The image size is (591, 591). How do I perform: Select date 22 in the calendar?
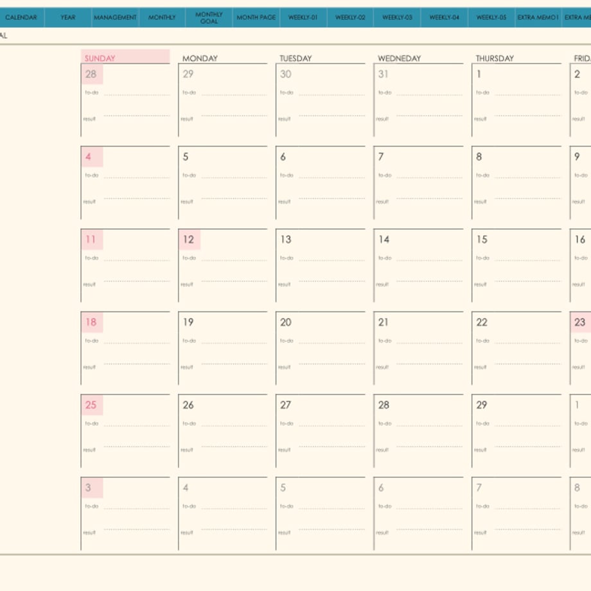click(482, 322)
